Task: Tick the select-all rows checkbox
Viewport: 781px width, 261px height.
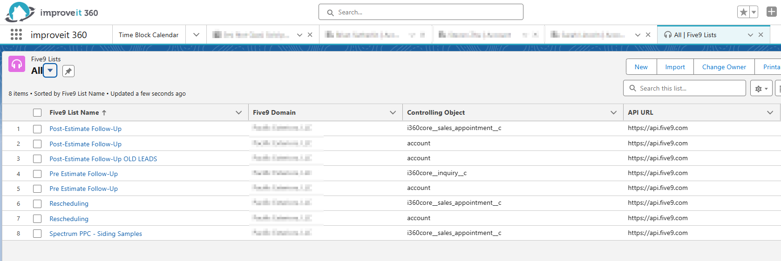Action: [37, 112]
